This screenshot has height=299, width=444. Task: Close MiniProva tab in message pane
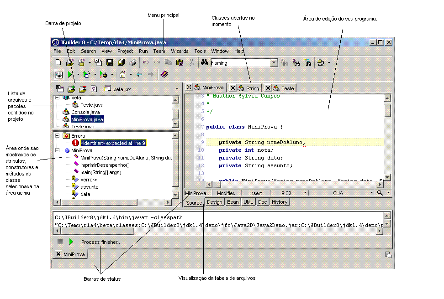[x=58, y=254]
